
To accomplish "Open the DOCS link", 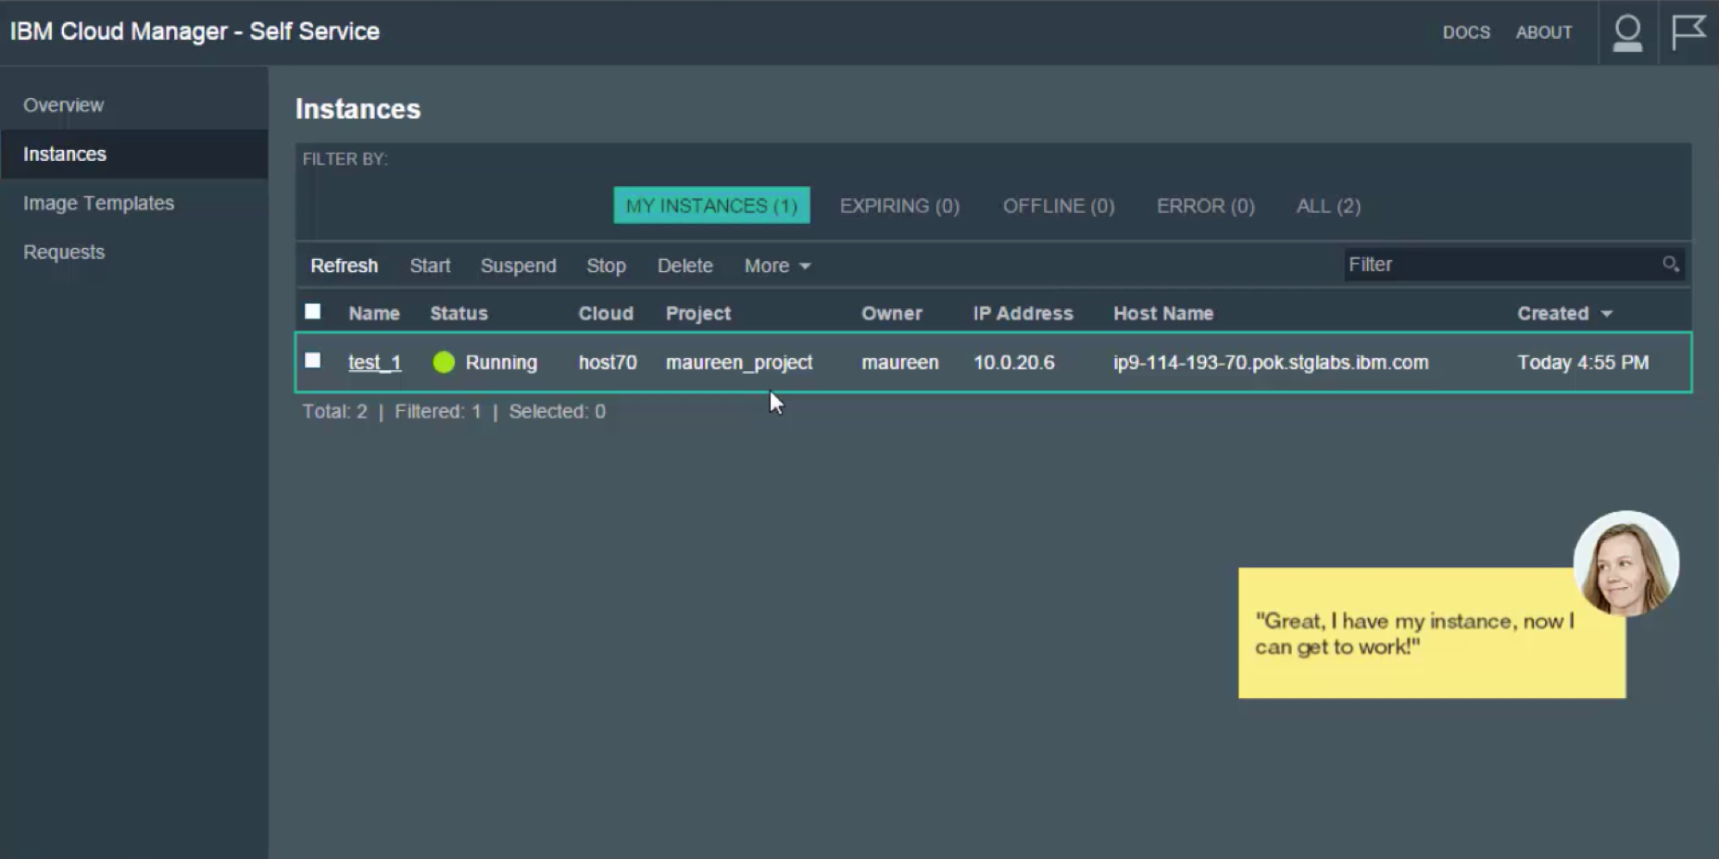I will (x=1466, y=32).
